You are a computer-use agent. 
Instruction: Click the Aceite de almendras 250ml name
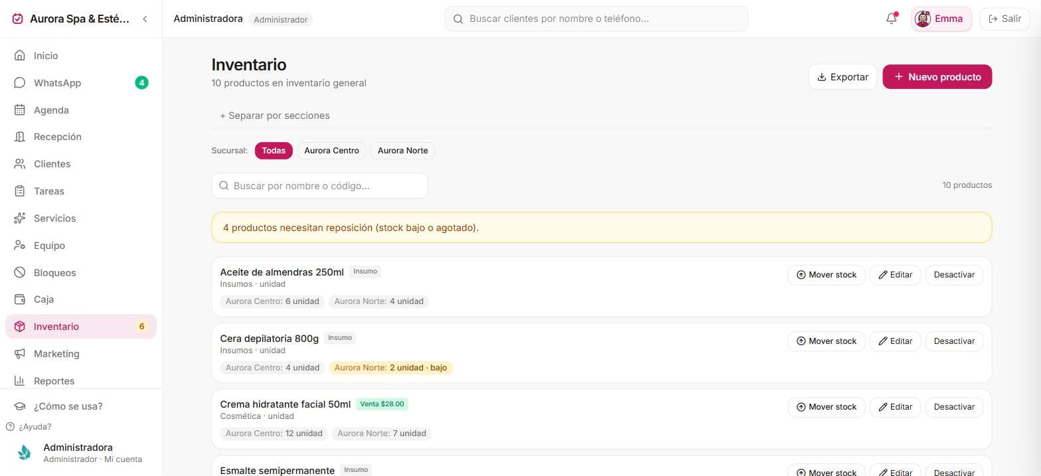[282, 272]
